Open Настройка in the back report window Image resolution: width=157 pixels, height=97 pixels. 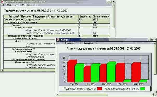pyautogui.click(x=27, y=5)
